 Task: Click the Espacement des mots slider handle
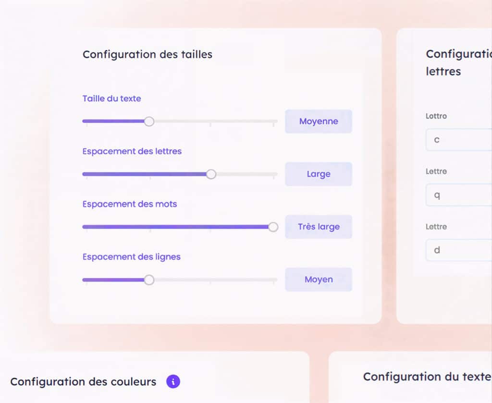273,227
